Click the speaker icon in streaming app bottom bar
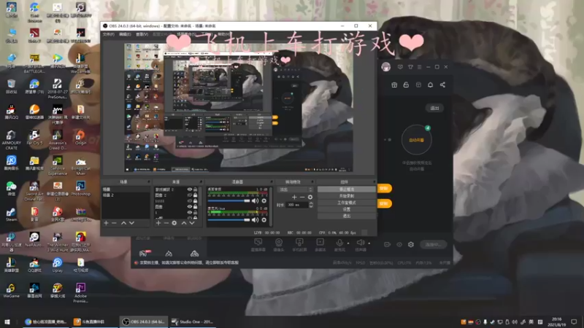 click(360, 242)
